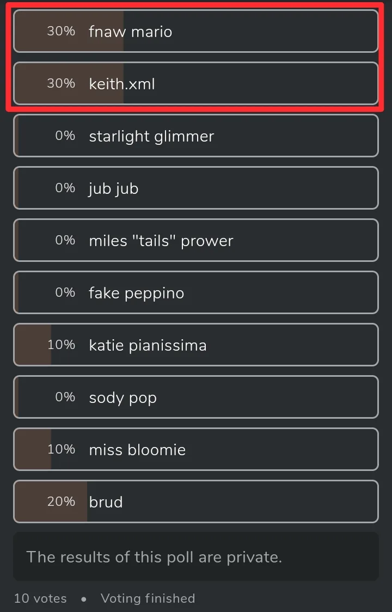The height and width of the screenshot is (612, 392).
Task: Click the private poll results notice
Action: click(195, 557)
